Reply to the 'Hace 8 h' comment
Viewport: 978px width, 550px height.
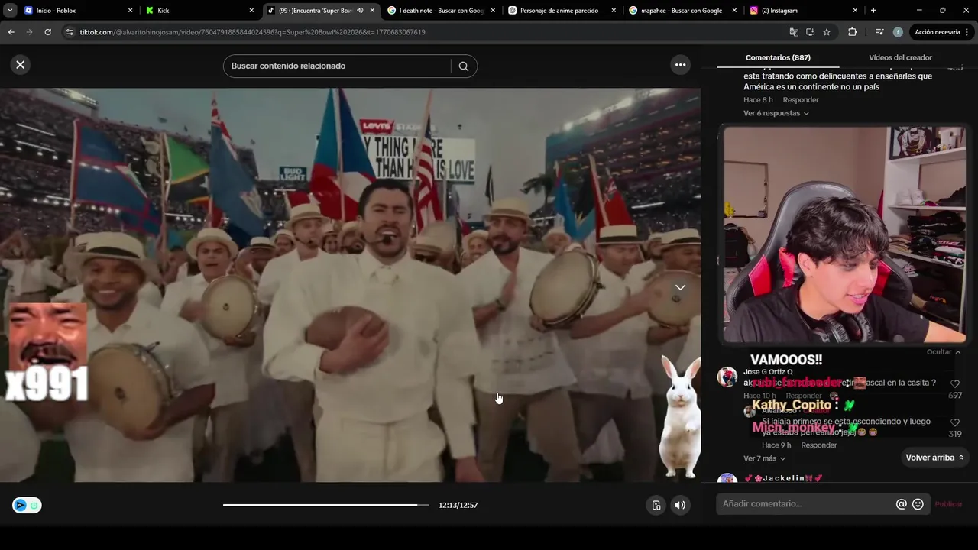(x=801, y=100)
